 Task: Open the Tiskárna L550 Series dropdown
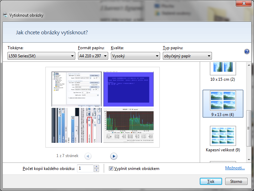[x=41, y=56]
